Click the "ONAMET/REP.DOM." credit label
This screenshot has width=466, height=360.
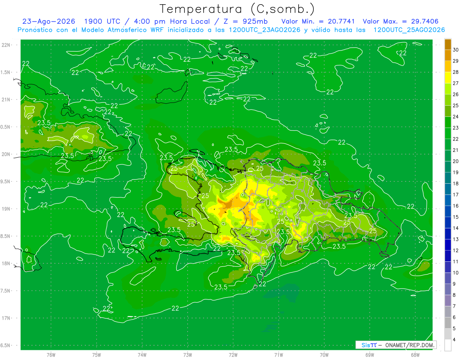coord(409,345)
